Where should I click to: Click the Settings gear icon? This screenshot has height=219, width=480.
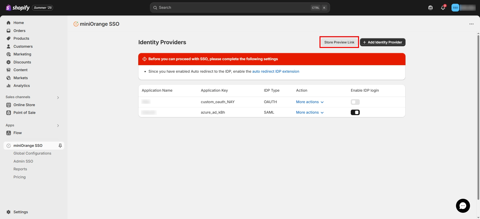click(8, 212)
